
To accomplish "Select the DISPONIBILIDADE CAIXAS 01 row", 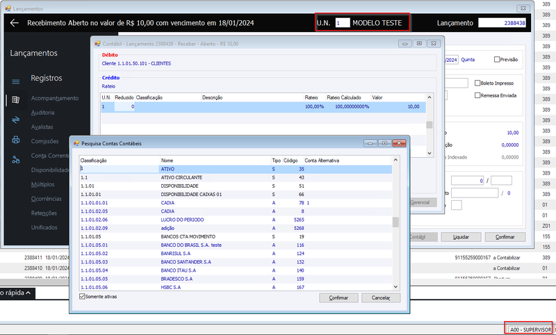I will 236,195.
